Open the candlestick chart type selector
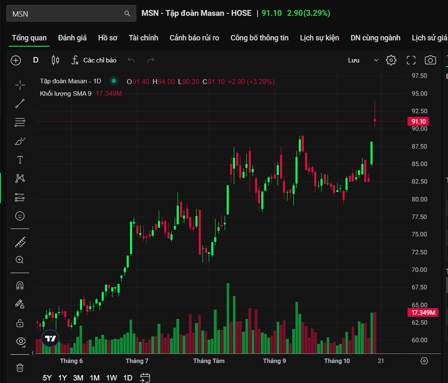 tap(55, 60)
